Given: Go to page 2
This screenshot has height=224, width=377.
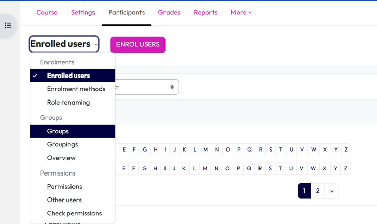Looking at the screenshot, I should pyautogui.click(x=318, y=191).
